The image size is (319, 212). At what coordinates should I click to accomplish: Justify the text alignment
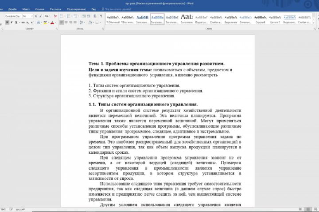click(x=75, y=23)
